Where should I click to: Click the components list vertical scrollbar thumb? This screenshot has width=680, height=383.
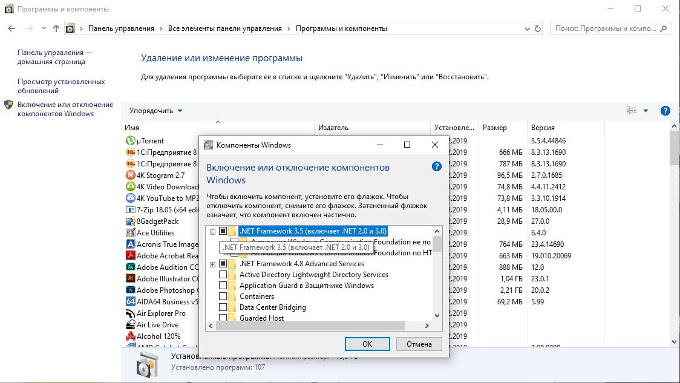tap(437, 244)
